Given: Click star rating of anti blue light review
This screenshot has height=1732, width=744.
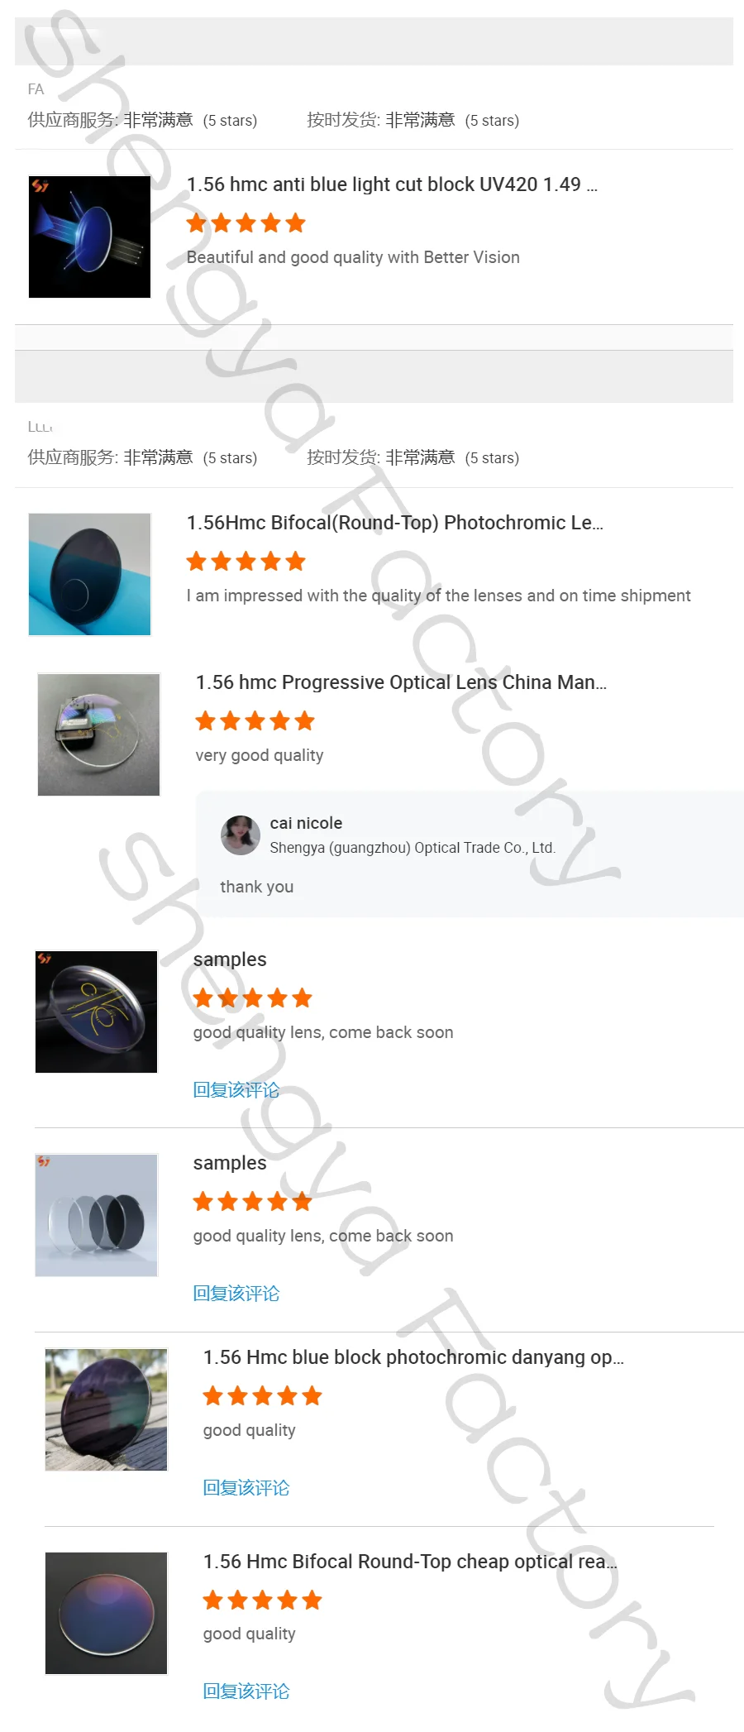Looking at the screenshot, I should 246,223.
